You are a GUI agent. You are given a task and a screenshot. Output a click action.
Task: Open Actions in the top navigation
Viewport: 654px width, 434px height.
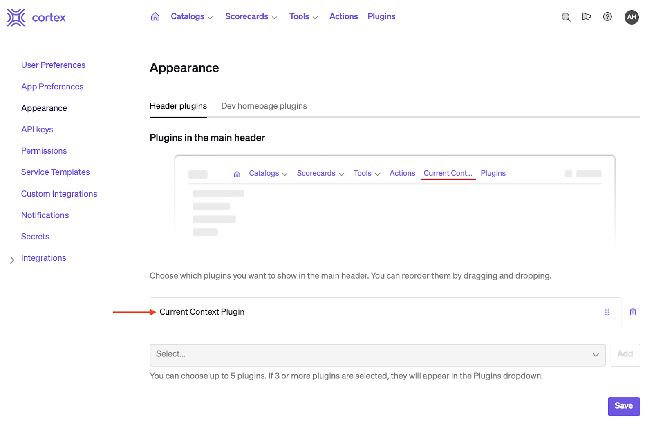(343, 17)
